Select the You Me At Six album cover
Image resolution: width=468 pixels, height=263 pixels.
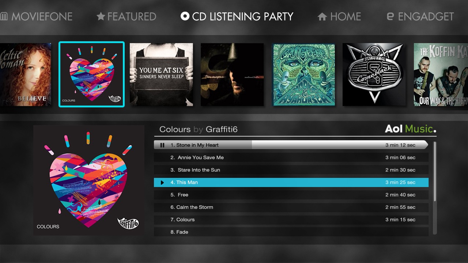coord(161,75)
